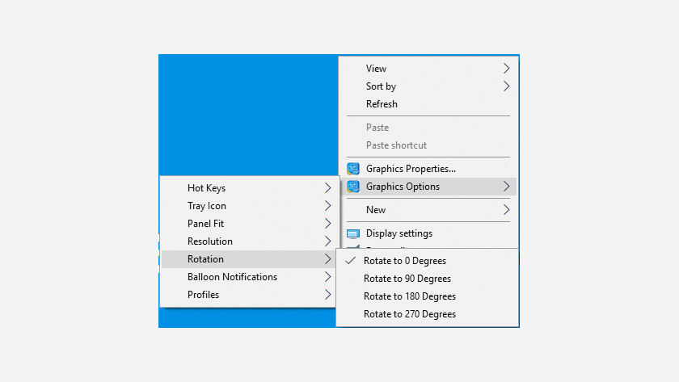Open Graphics Properties

[x=411, y=169]
